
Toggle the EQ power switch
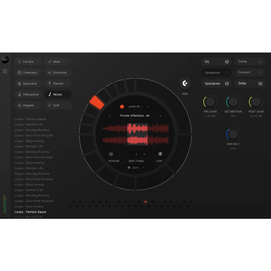(x=227, y=62)
